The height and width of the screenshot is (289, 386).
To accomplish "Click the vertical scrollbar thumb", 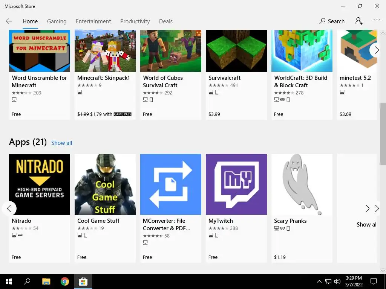I will tap(383, 134).
